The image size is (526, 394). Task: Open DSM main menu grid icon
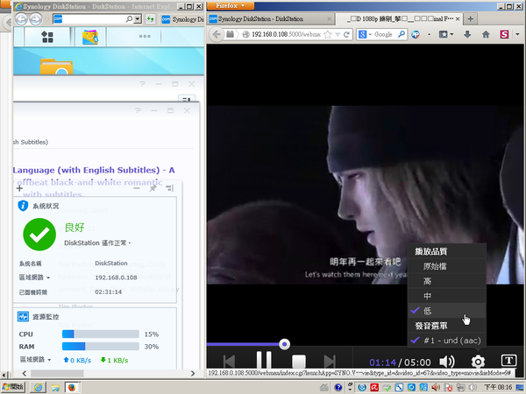(x=46, y=37)
